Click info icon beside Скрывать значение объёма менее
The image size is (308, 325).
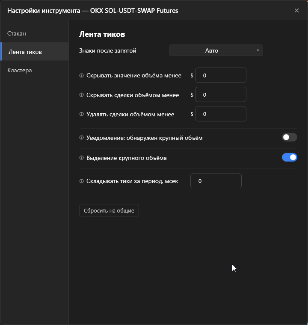click(x=82, y=75)
